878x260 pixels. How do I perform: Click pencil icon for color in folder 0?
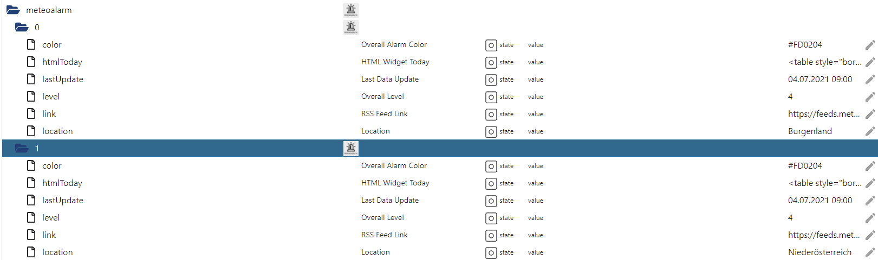tap(870, 45)
